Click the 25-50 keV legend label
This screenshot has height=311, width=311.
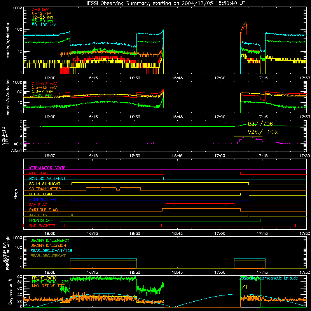(x=43, y=21)
